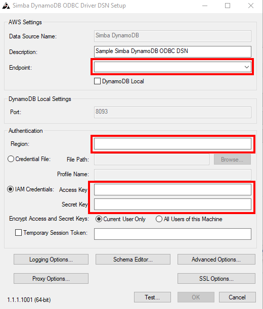263x309 pixels.
Task: Click the Data Source Name field
Action: (x=172, y=36)
